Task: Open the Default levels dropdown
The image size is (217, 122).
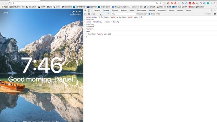Action: [142, 14]
